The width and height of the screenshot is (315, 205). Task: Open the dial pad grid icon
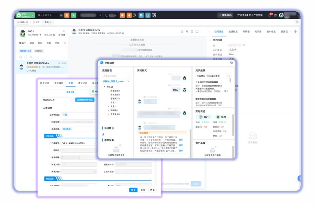tap(61, 15)
